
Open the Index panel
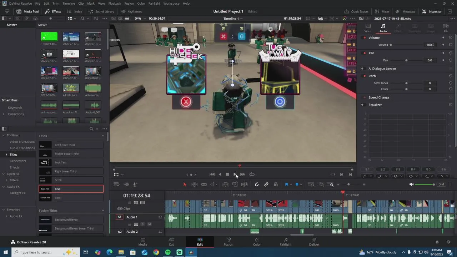75,11
